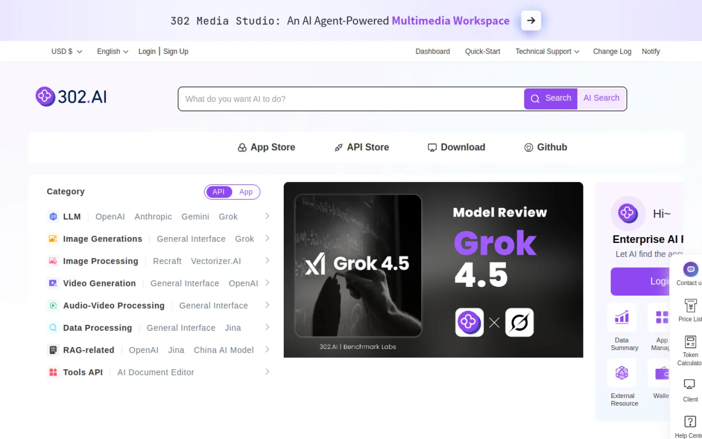The width and height of the screenshot is (702, 439).
Task: Open the Github tab
Action: (546, 147)
